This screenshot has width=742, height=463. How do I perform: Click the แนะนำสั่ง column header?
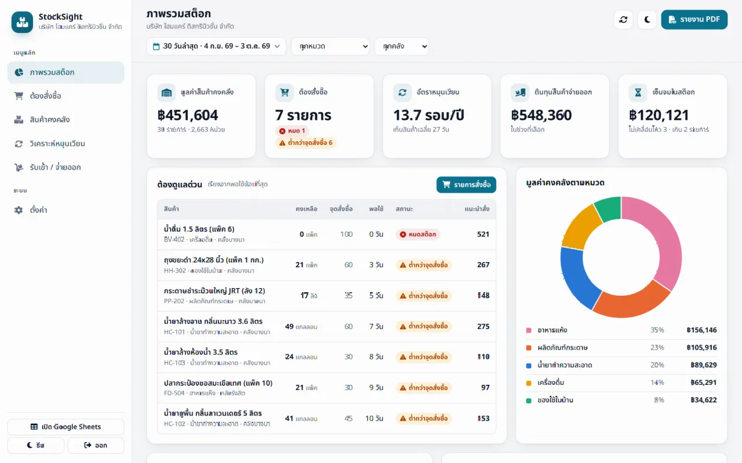(x=477, y=209)
